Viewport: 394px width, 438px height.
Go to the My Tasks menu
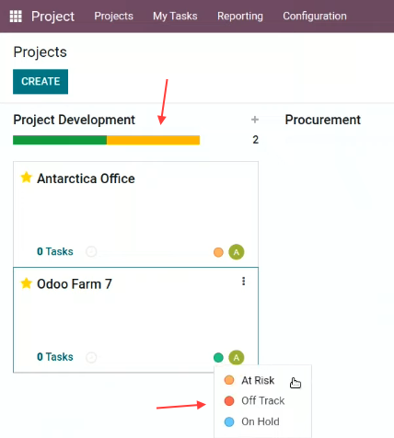tap(175, 16)
